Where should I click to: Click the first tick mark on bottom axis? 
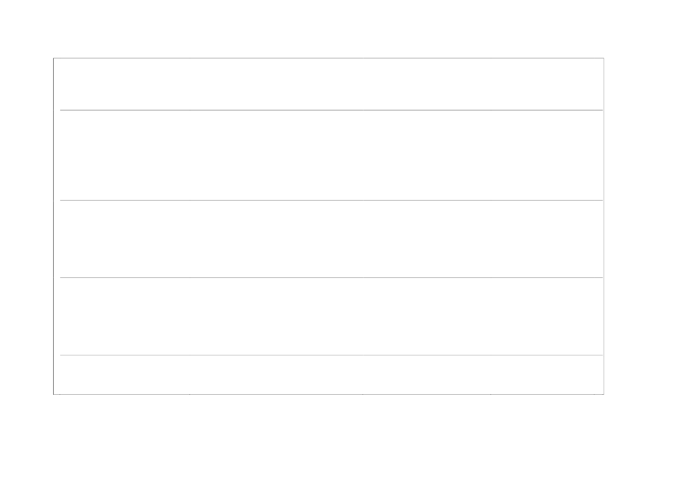point(60,395)
